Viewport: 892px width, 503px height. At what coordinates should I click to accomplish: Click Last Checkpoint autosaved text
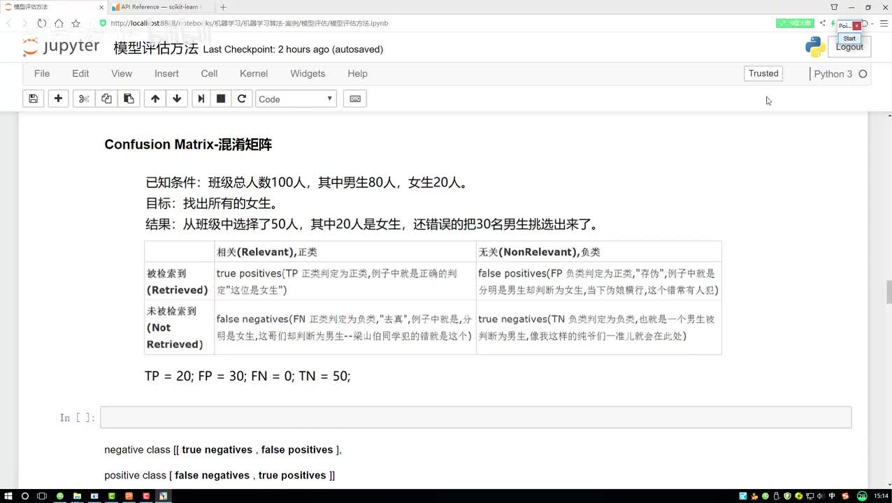coord(293,49)
